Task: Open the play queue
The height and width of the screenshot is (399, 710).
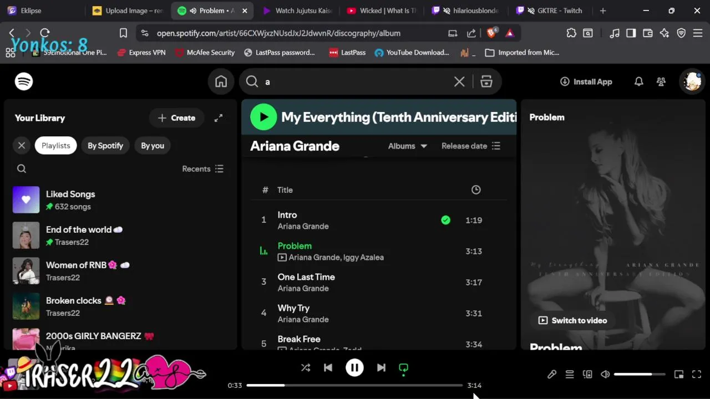Action: [x=570, y=375]
